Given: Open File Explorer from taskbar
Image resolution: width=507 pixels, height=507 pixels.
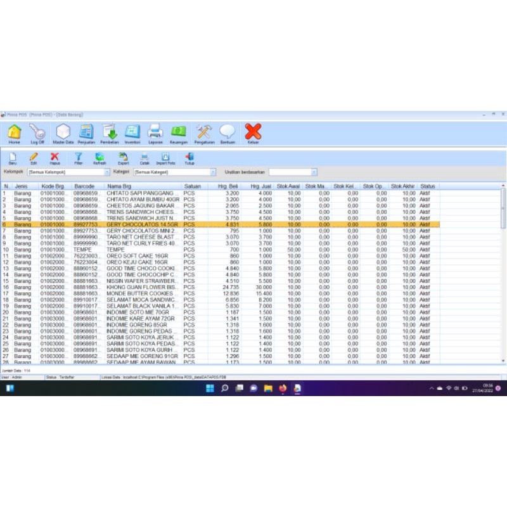Looking at the screenshot, I should (268, 388).
